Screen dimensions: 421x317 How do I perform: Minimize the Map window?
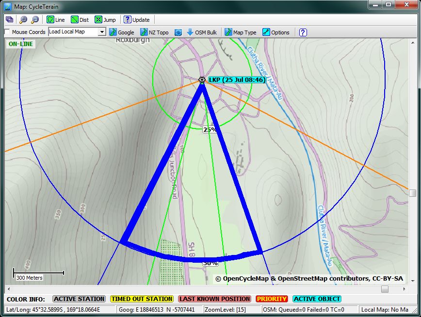(375, 4)
